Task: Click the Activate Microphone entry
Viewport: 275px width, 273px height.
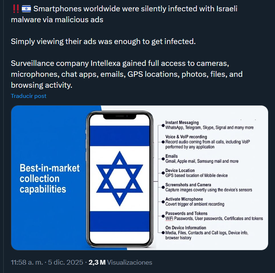Action: (x=184, y=199)
